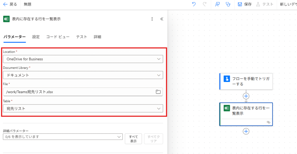Open the file picker folder icon
Screen dimensions: 297x154
tap(158, 92)
